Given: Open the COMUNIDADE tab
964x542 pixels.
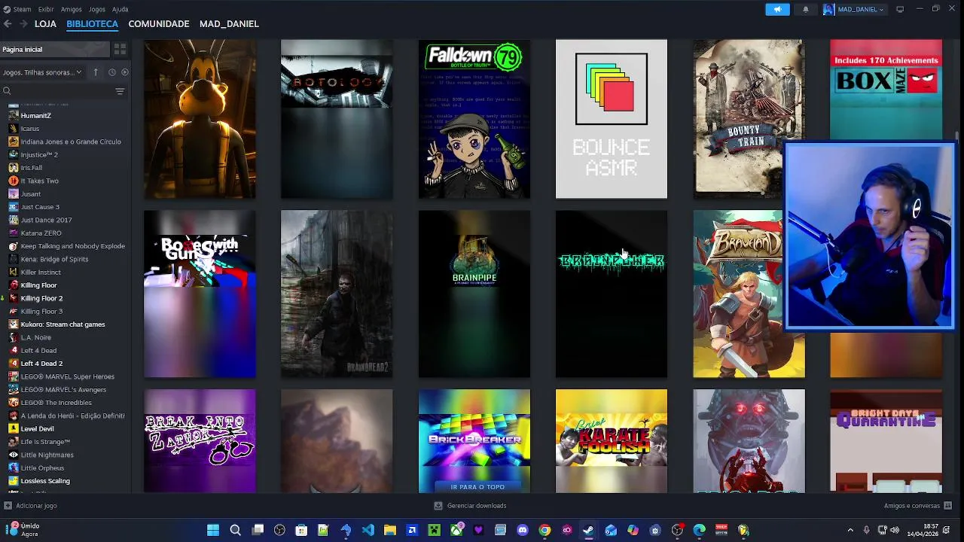Looking at the screenshot, I should click(158, 24).
